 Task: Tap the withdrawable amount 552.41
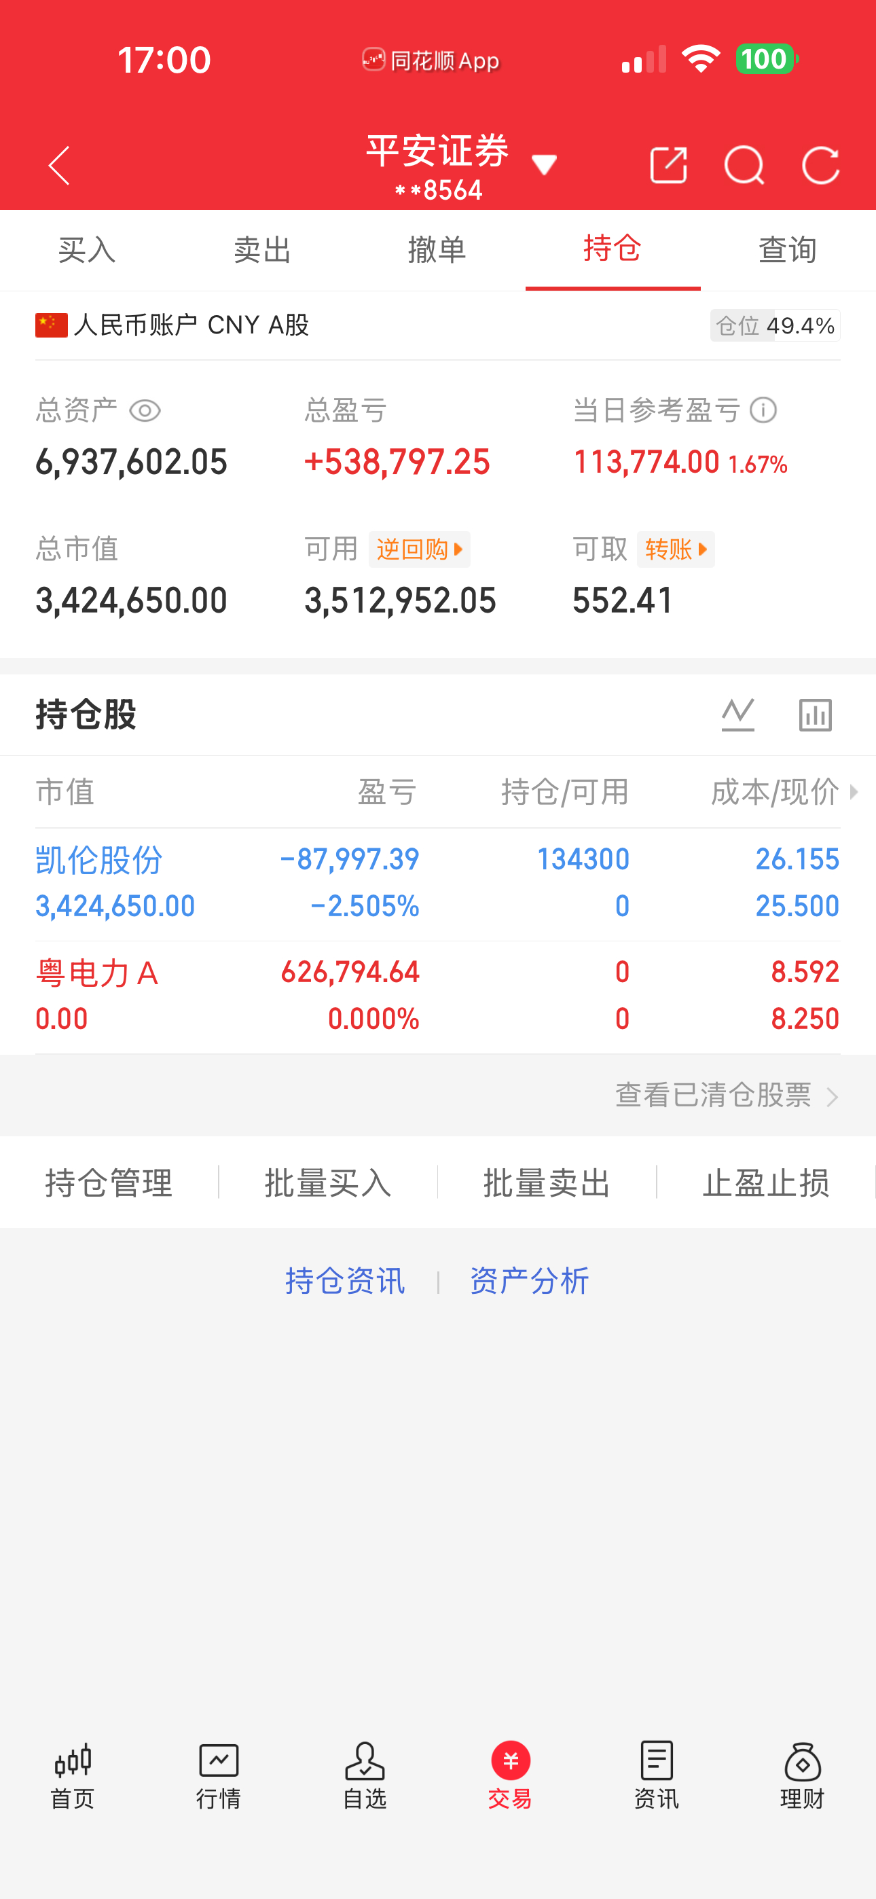pos(622,600)
